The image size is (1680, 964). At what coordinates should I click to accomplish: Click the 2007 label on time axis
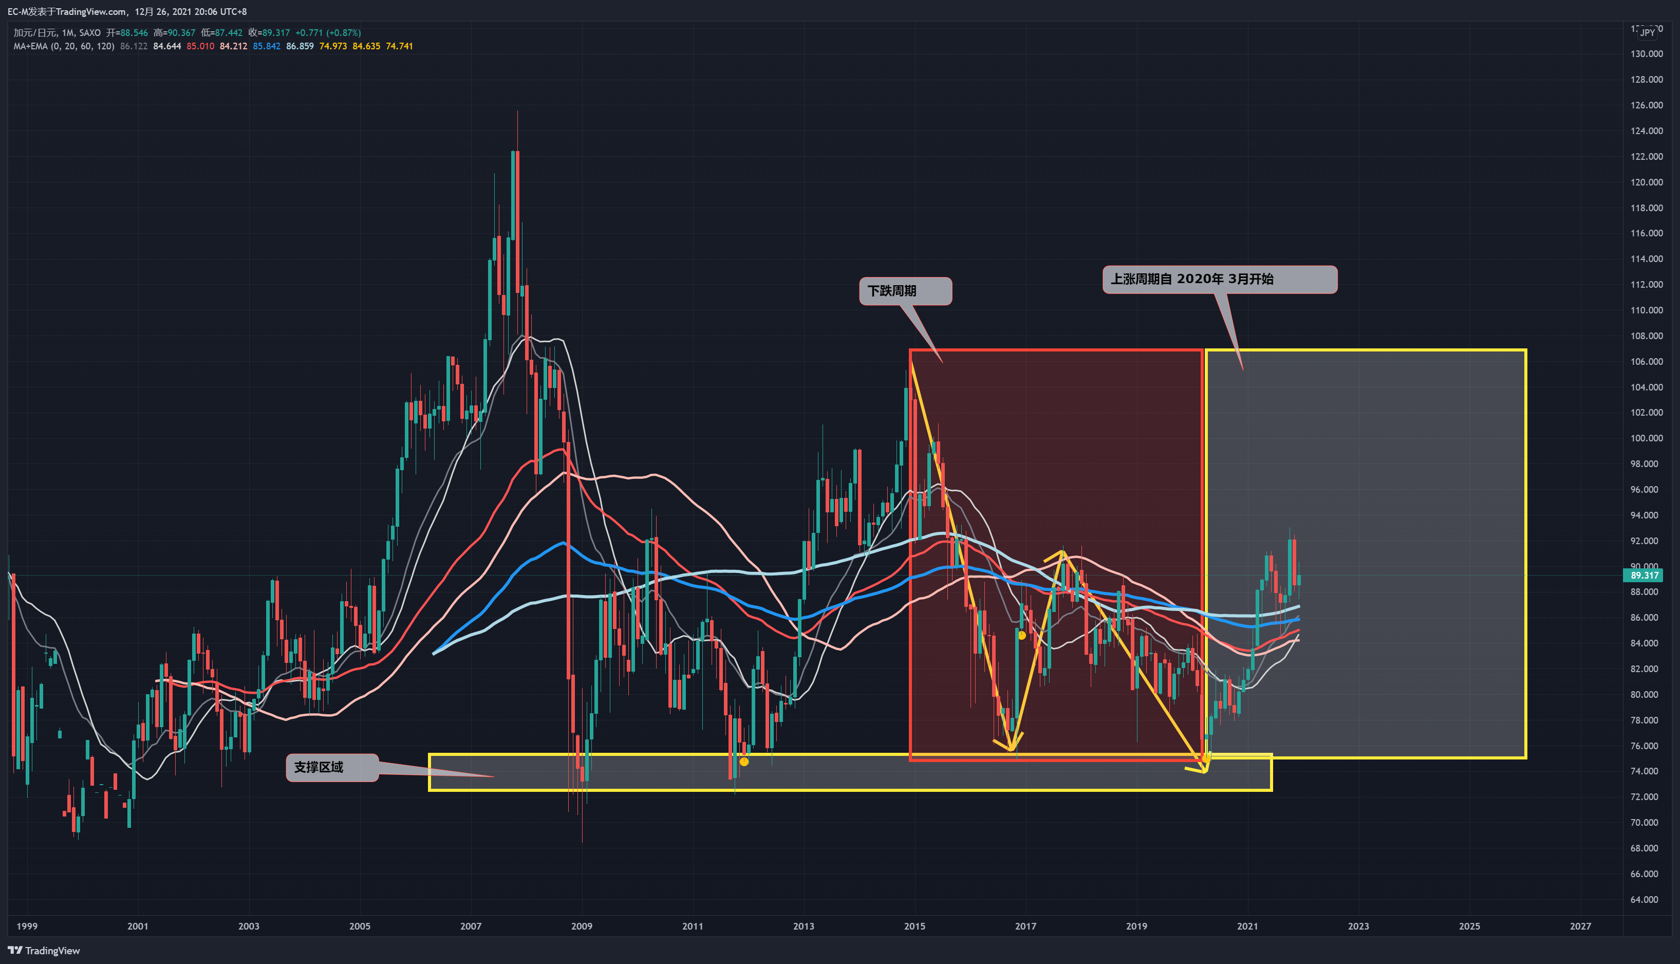click(471, 926)
